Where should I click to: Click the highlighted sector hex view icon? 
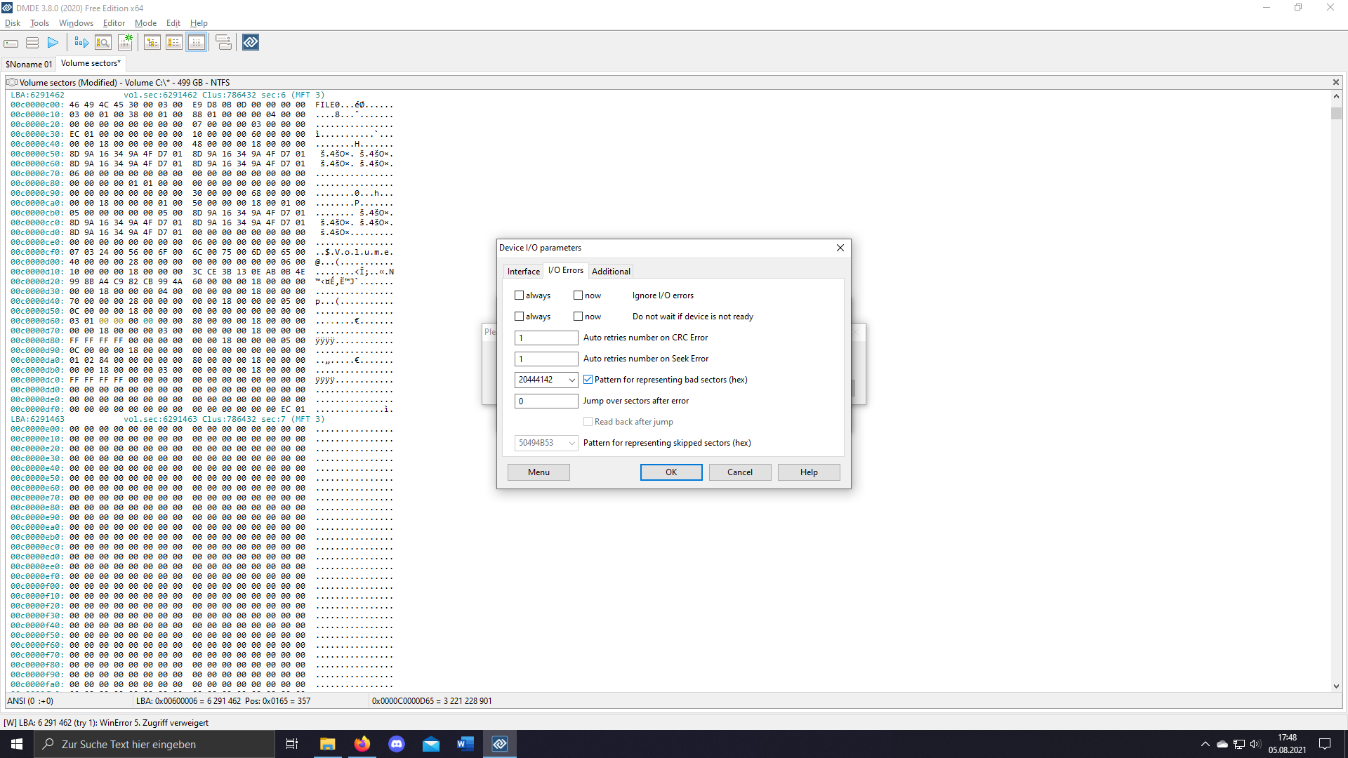tap(197, 42)
